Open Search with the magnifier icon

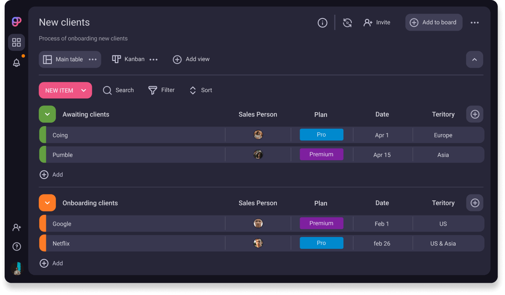[107, 90]
